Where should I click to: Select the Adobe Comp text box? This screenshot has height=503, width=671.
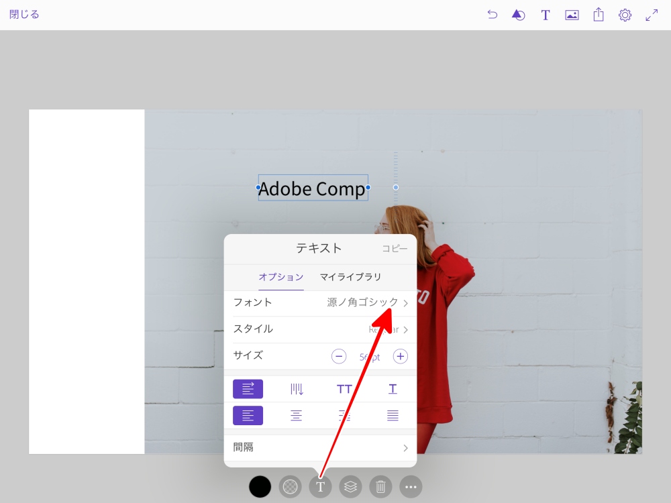click(x=313, y=188)
